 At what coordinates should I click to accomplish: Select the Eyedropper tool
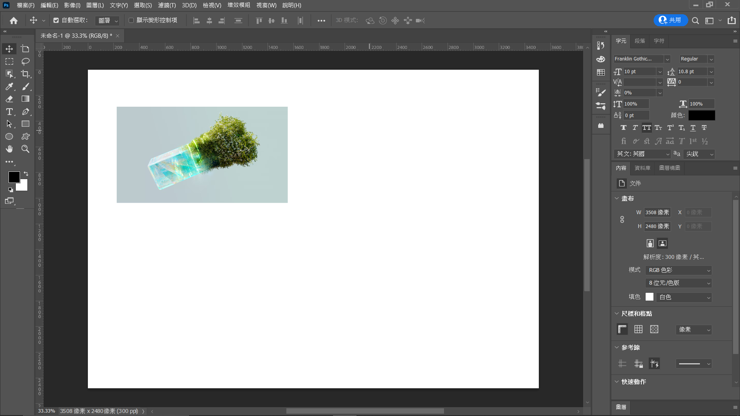click(x=9, y=87)
